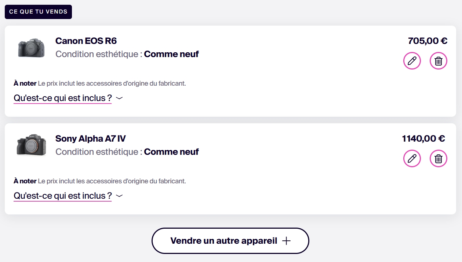Remove the Sony Alpha A7 IV with trash icon

pyautogui.click(x=439, y=158)
